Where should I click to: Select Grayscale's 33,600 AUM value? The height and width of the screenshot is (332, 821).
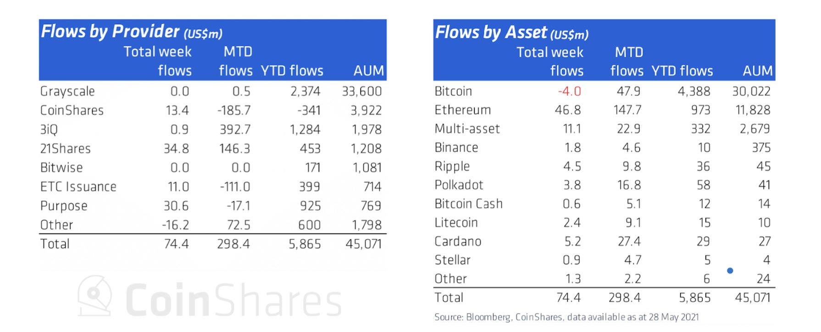tap(361, 91)
